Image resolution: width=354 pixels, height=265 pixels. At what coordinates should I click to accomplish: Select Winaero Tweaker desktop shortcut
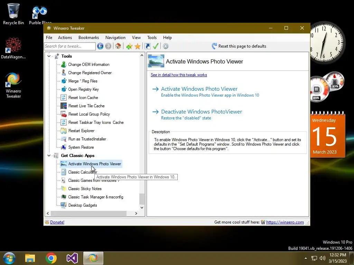pyautogui.click(x=13, y=86)
